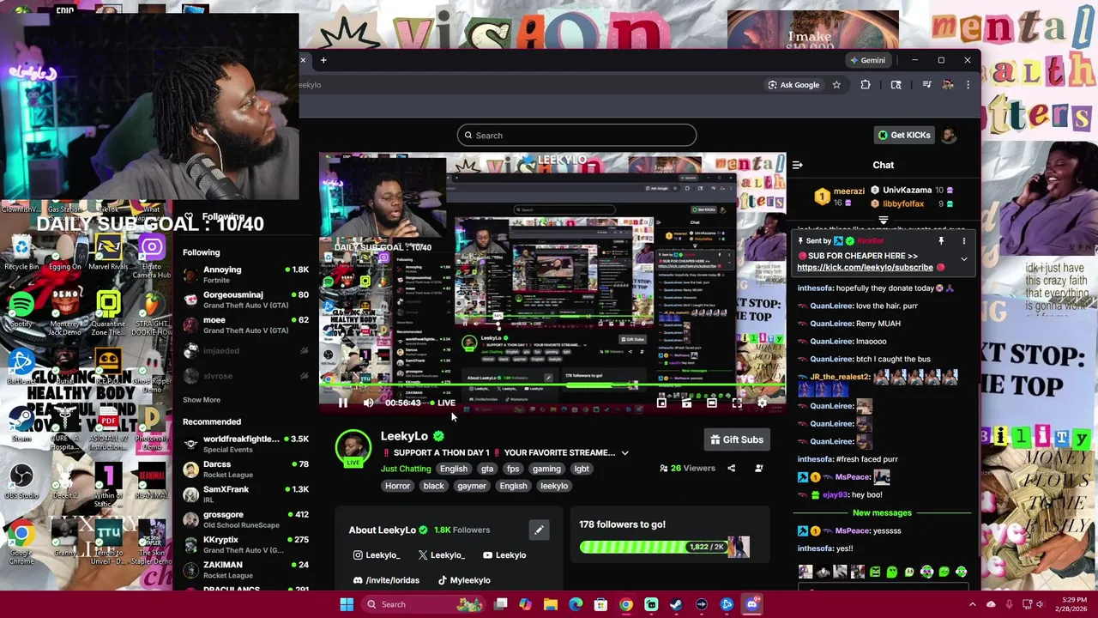Open File Explorer from the taskbar
The image size is (1098, 618).
pos(551,604)
